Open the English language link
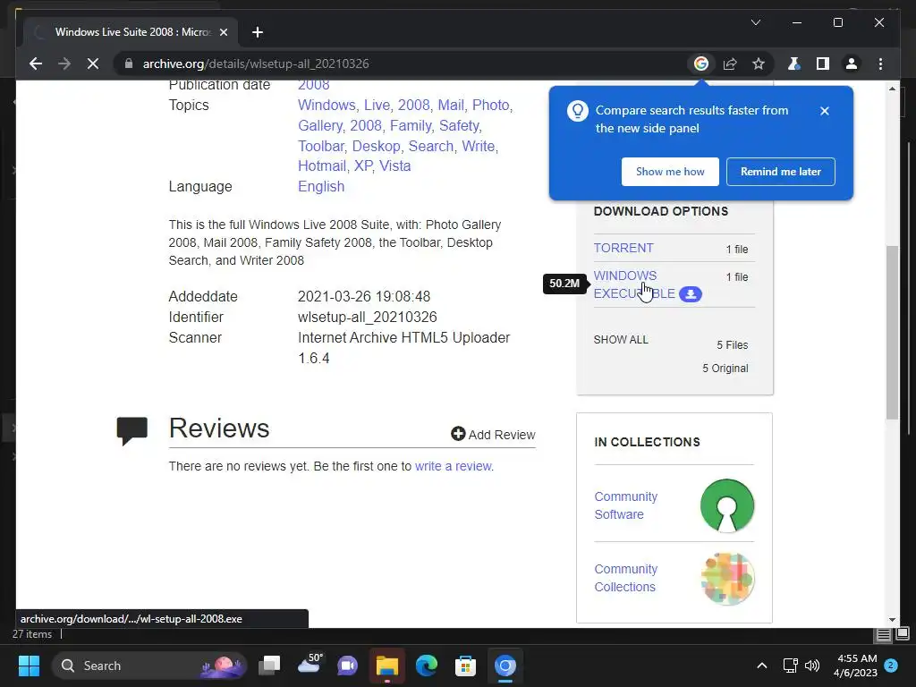 (321, 186)
